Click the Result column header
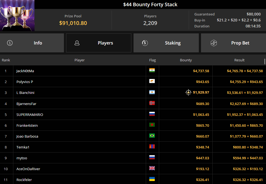266x184 pixels. coord(239,60)
